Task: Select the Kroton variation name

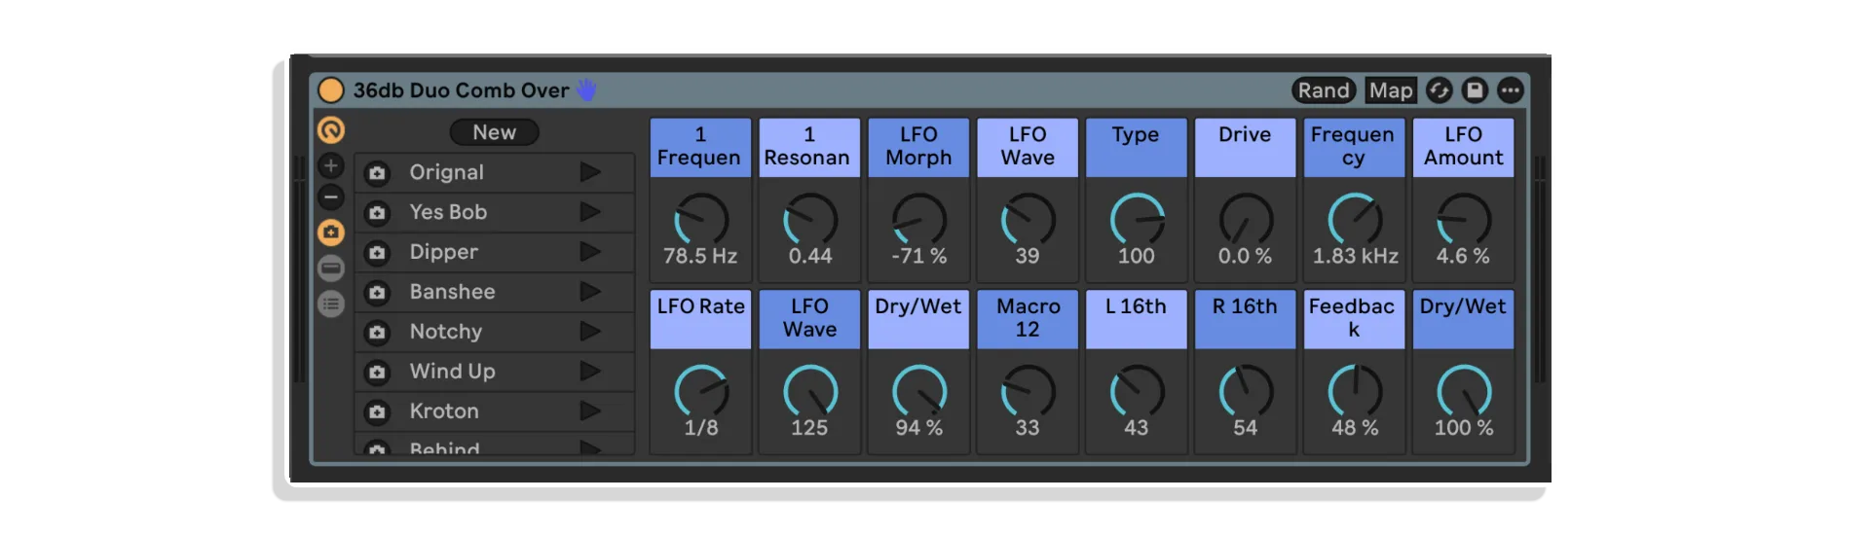Action: (444, 411)
